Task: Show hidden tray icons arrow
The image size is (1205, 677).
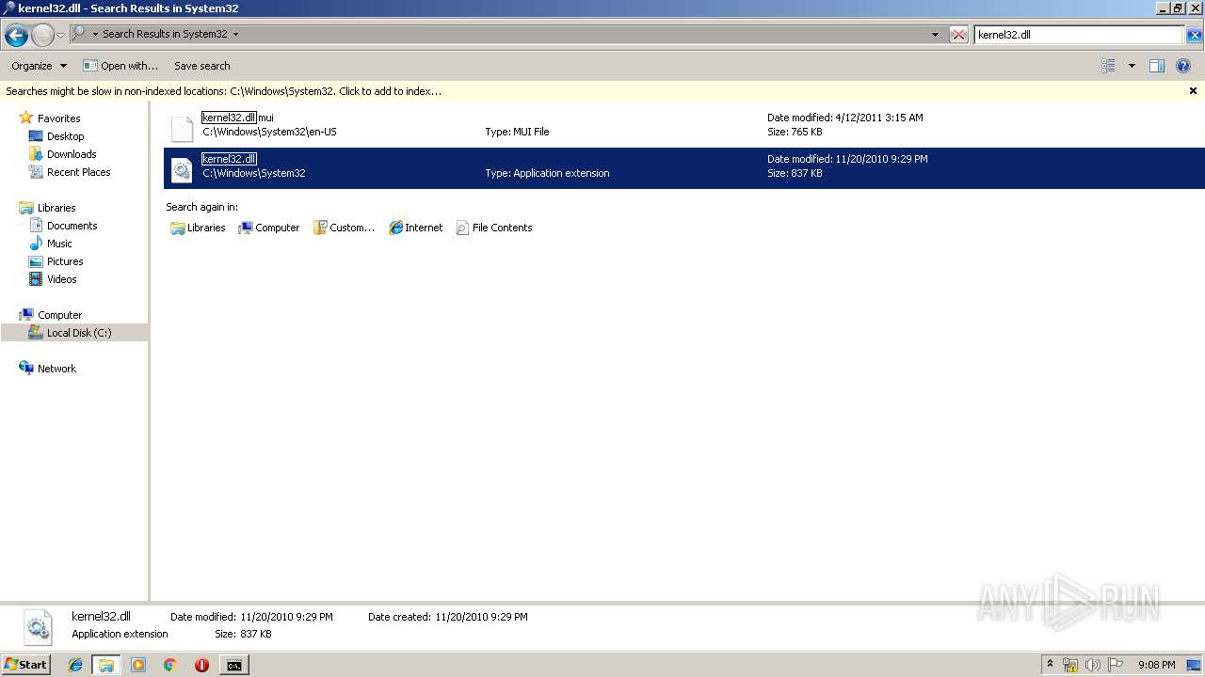Action: (x=1051, y=665)
